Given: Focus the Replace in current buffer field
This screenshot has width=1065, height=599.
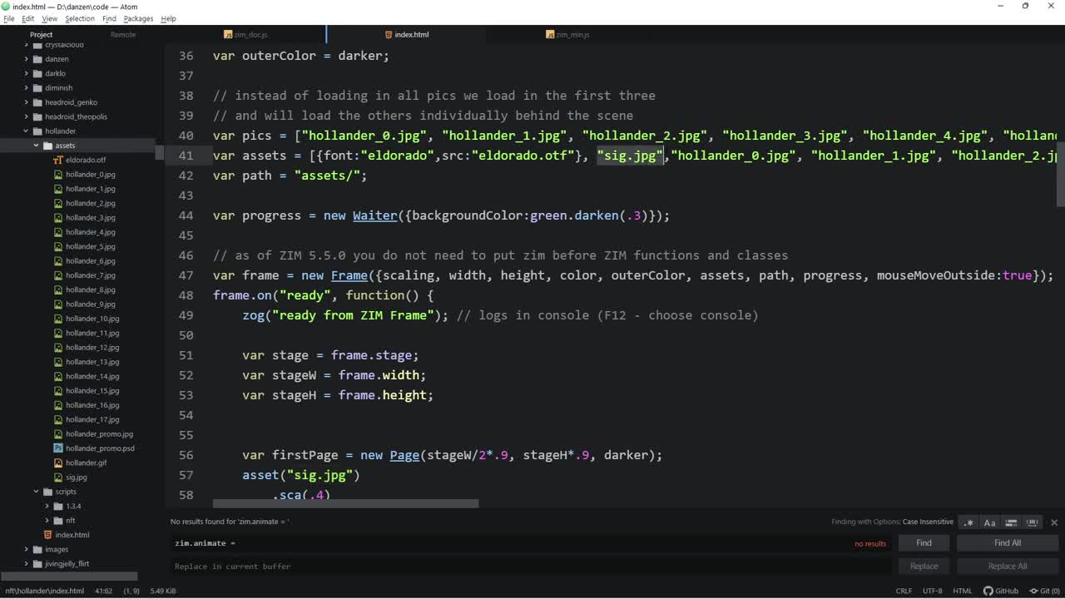Looking at the screenshot, I should click(x=531, y=567).
